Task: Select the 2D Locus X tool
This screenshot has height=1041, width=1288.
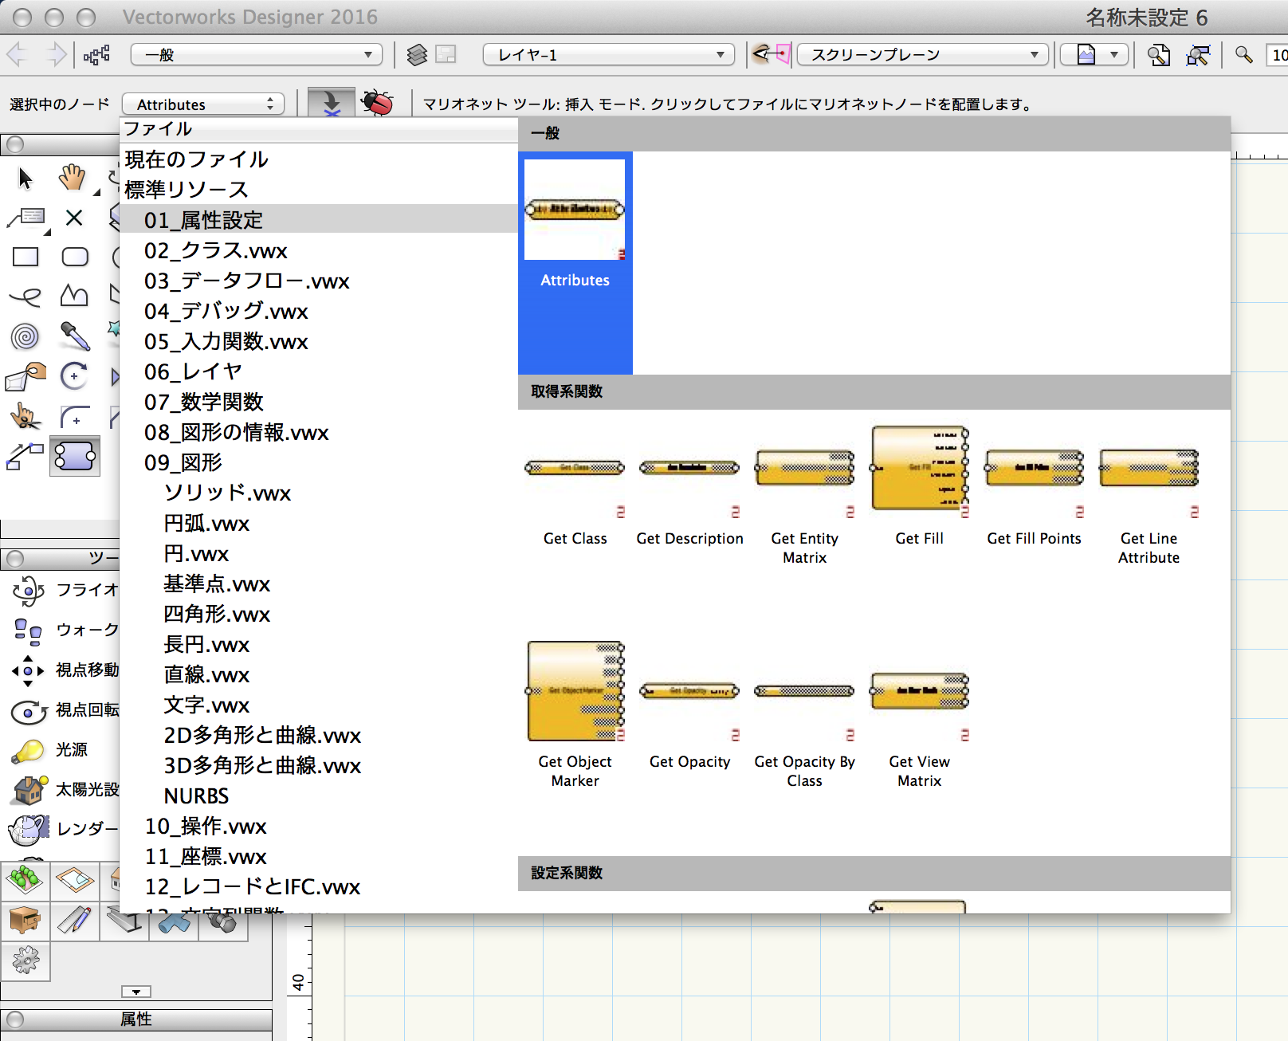Action: pyautogui.click(x=74, y=218)
